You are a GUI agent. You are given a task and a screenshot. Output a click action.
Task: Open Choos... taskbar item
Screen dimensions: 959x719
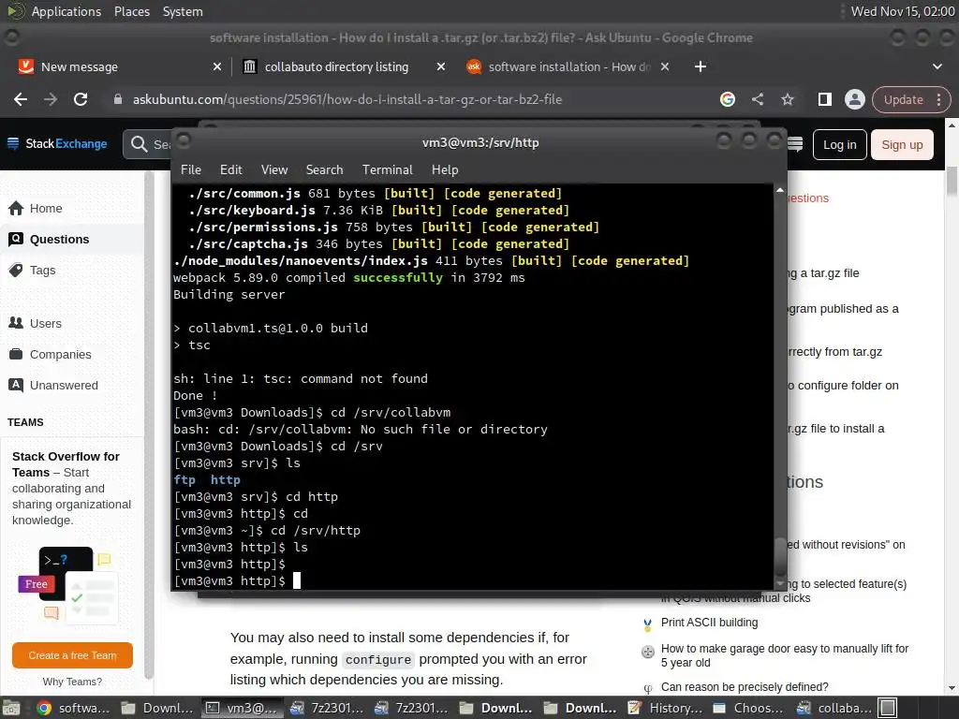748,708
